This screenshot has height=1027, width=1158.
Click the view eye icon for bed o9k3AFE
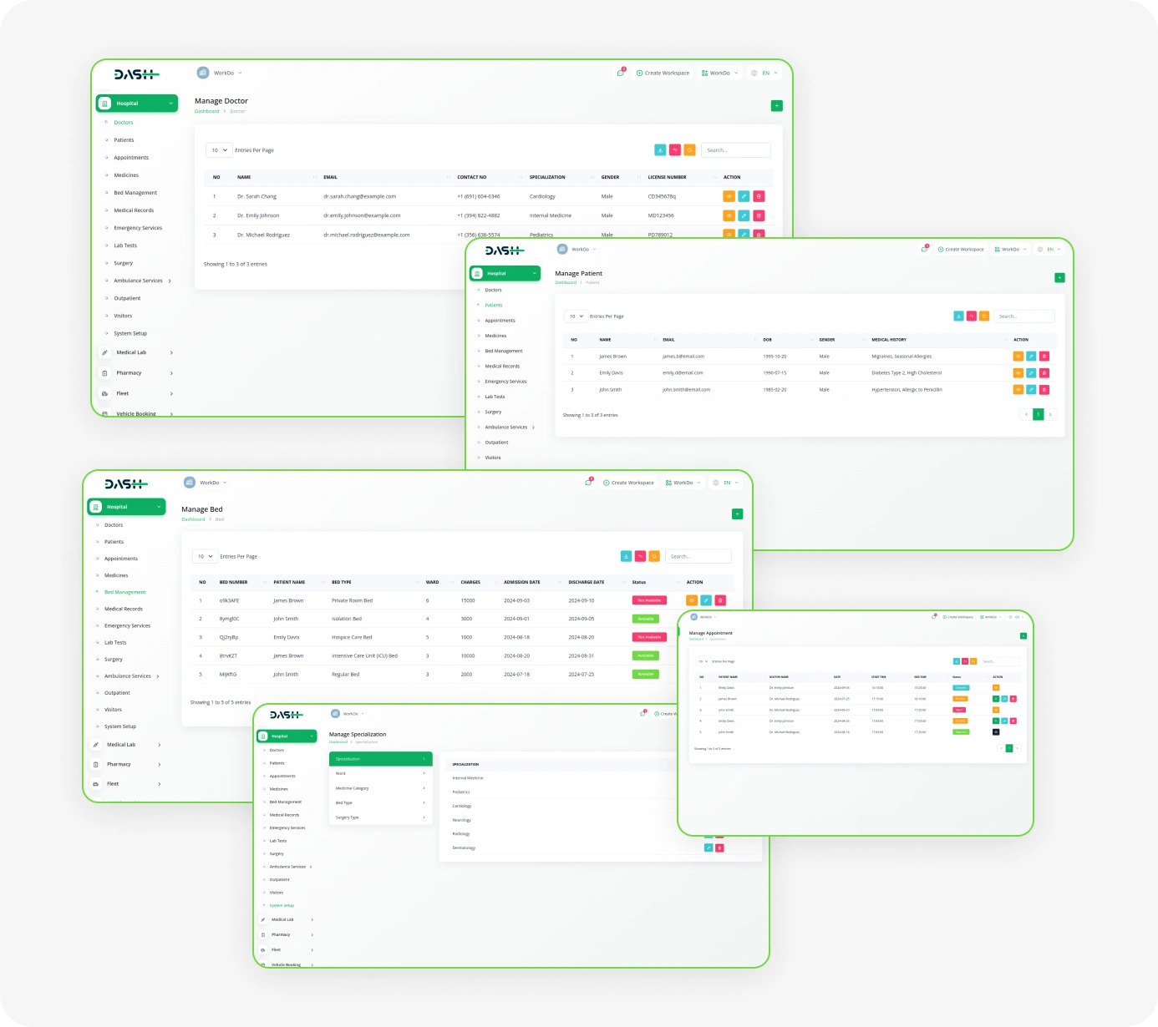pyautogui.click(x=692, y=600)
